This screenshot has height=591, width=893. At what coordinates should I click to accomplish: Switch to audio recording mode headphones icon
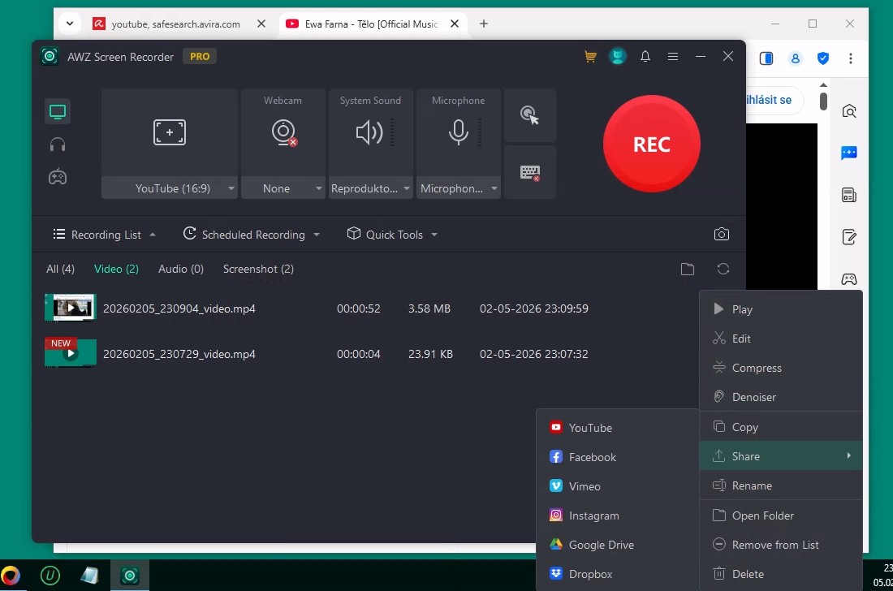(x=57, y=145)
